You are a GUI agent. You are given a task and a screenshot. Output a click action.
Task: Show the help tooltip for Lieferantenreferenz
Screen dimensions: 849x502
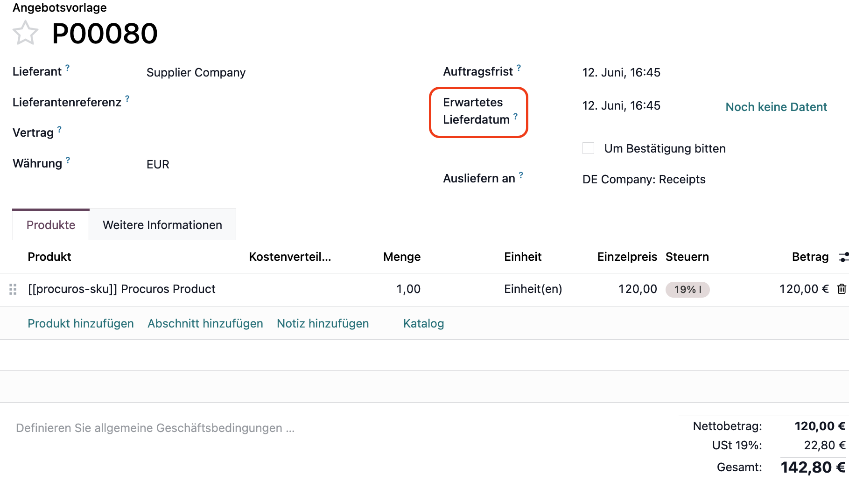[x=127, y=99]
